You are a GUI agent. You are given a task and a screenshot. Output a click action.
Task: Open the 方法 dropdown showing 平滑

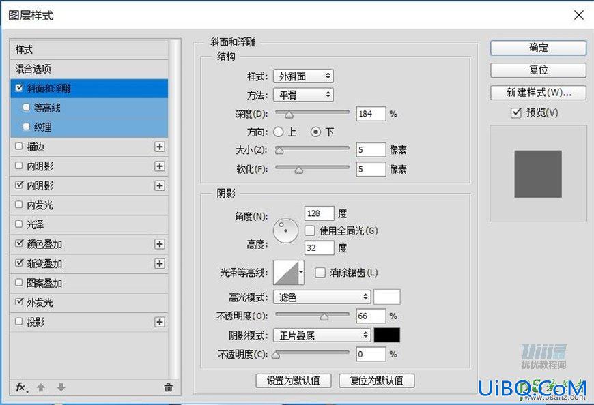[x=303, y=95]
